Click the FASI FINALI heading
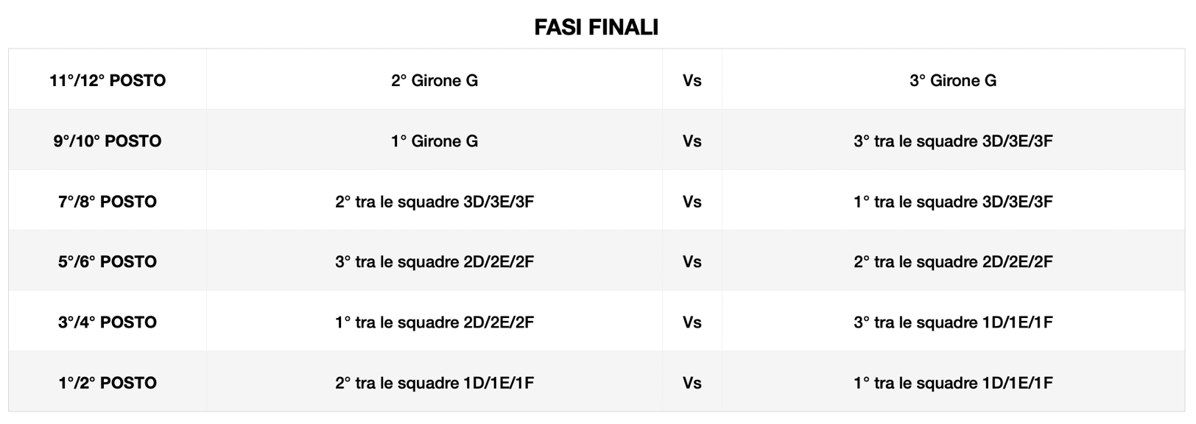1196x424 pixels. [596, 27]
